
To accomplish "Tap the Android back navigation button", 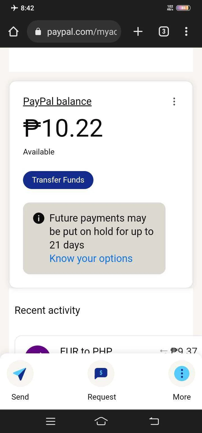I will (x=154, y=421).
